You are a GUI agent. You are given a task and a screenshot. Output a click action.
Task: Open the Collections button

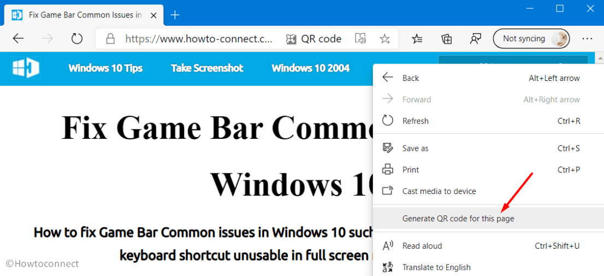tap(447, 39)
